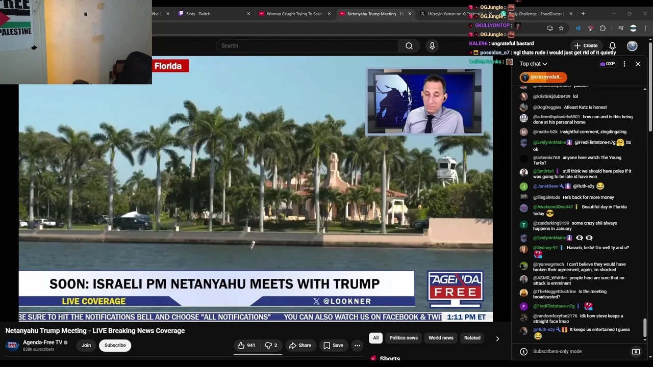Open Agenda-Free TV channel avatar
Viewport: 653px width, 367px height.
tap(12, 346)
